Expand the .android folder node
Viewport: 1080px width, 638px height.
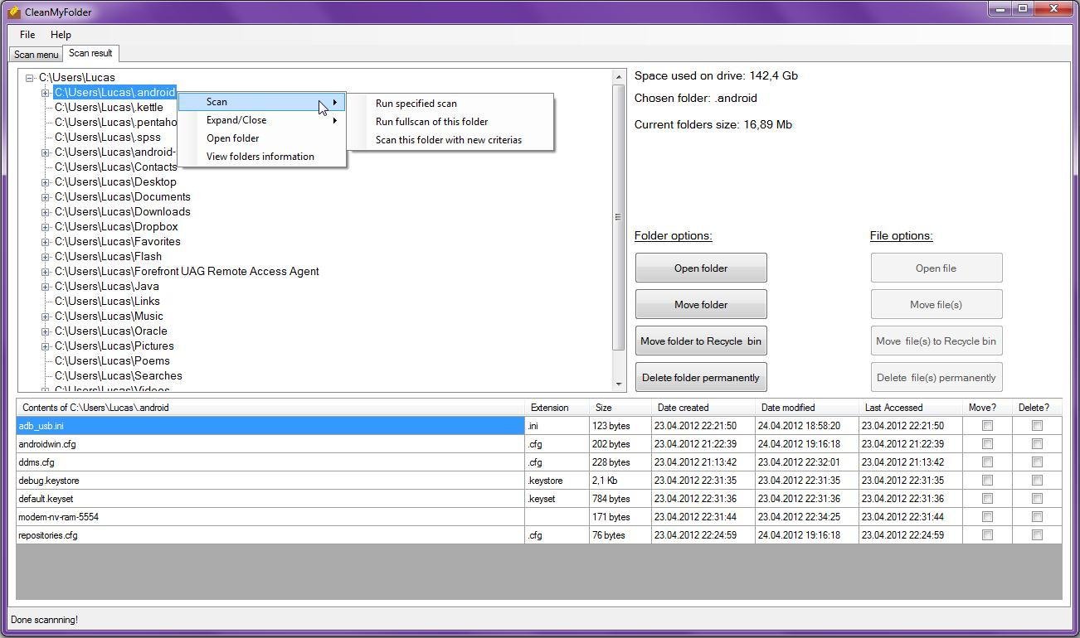pos(46,93)
